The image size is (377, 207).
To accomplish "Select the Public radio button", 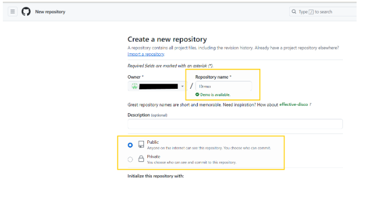I will click(x=130, y=145).
